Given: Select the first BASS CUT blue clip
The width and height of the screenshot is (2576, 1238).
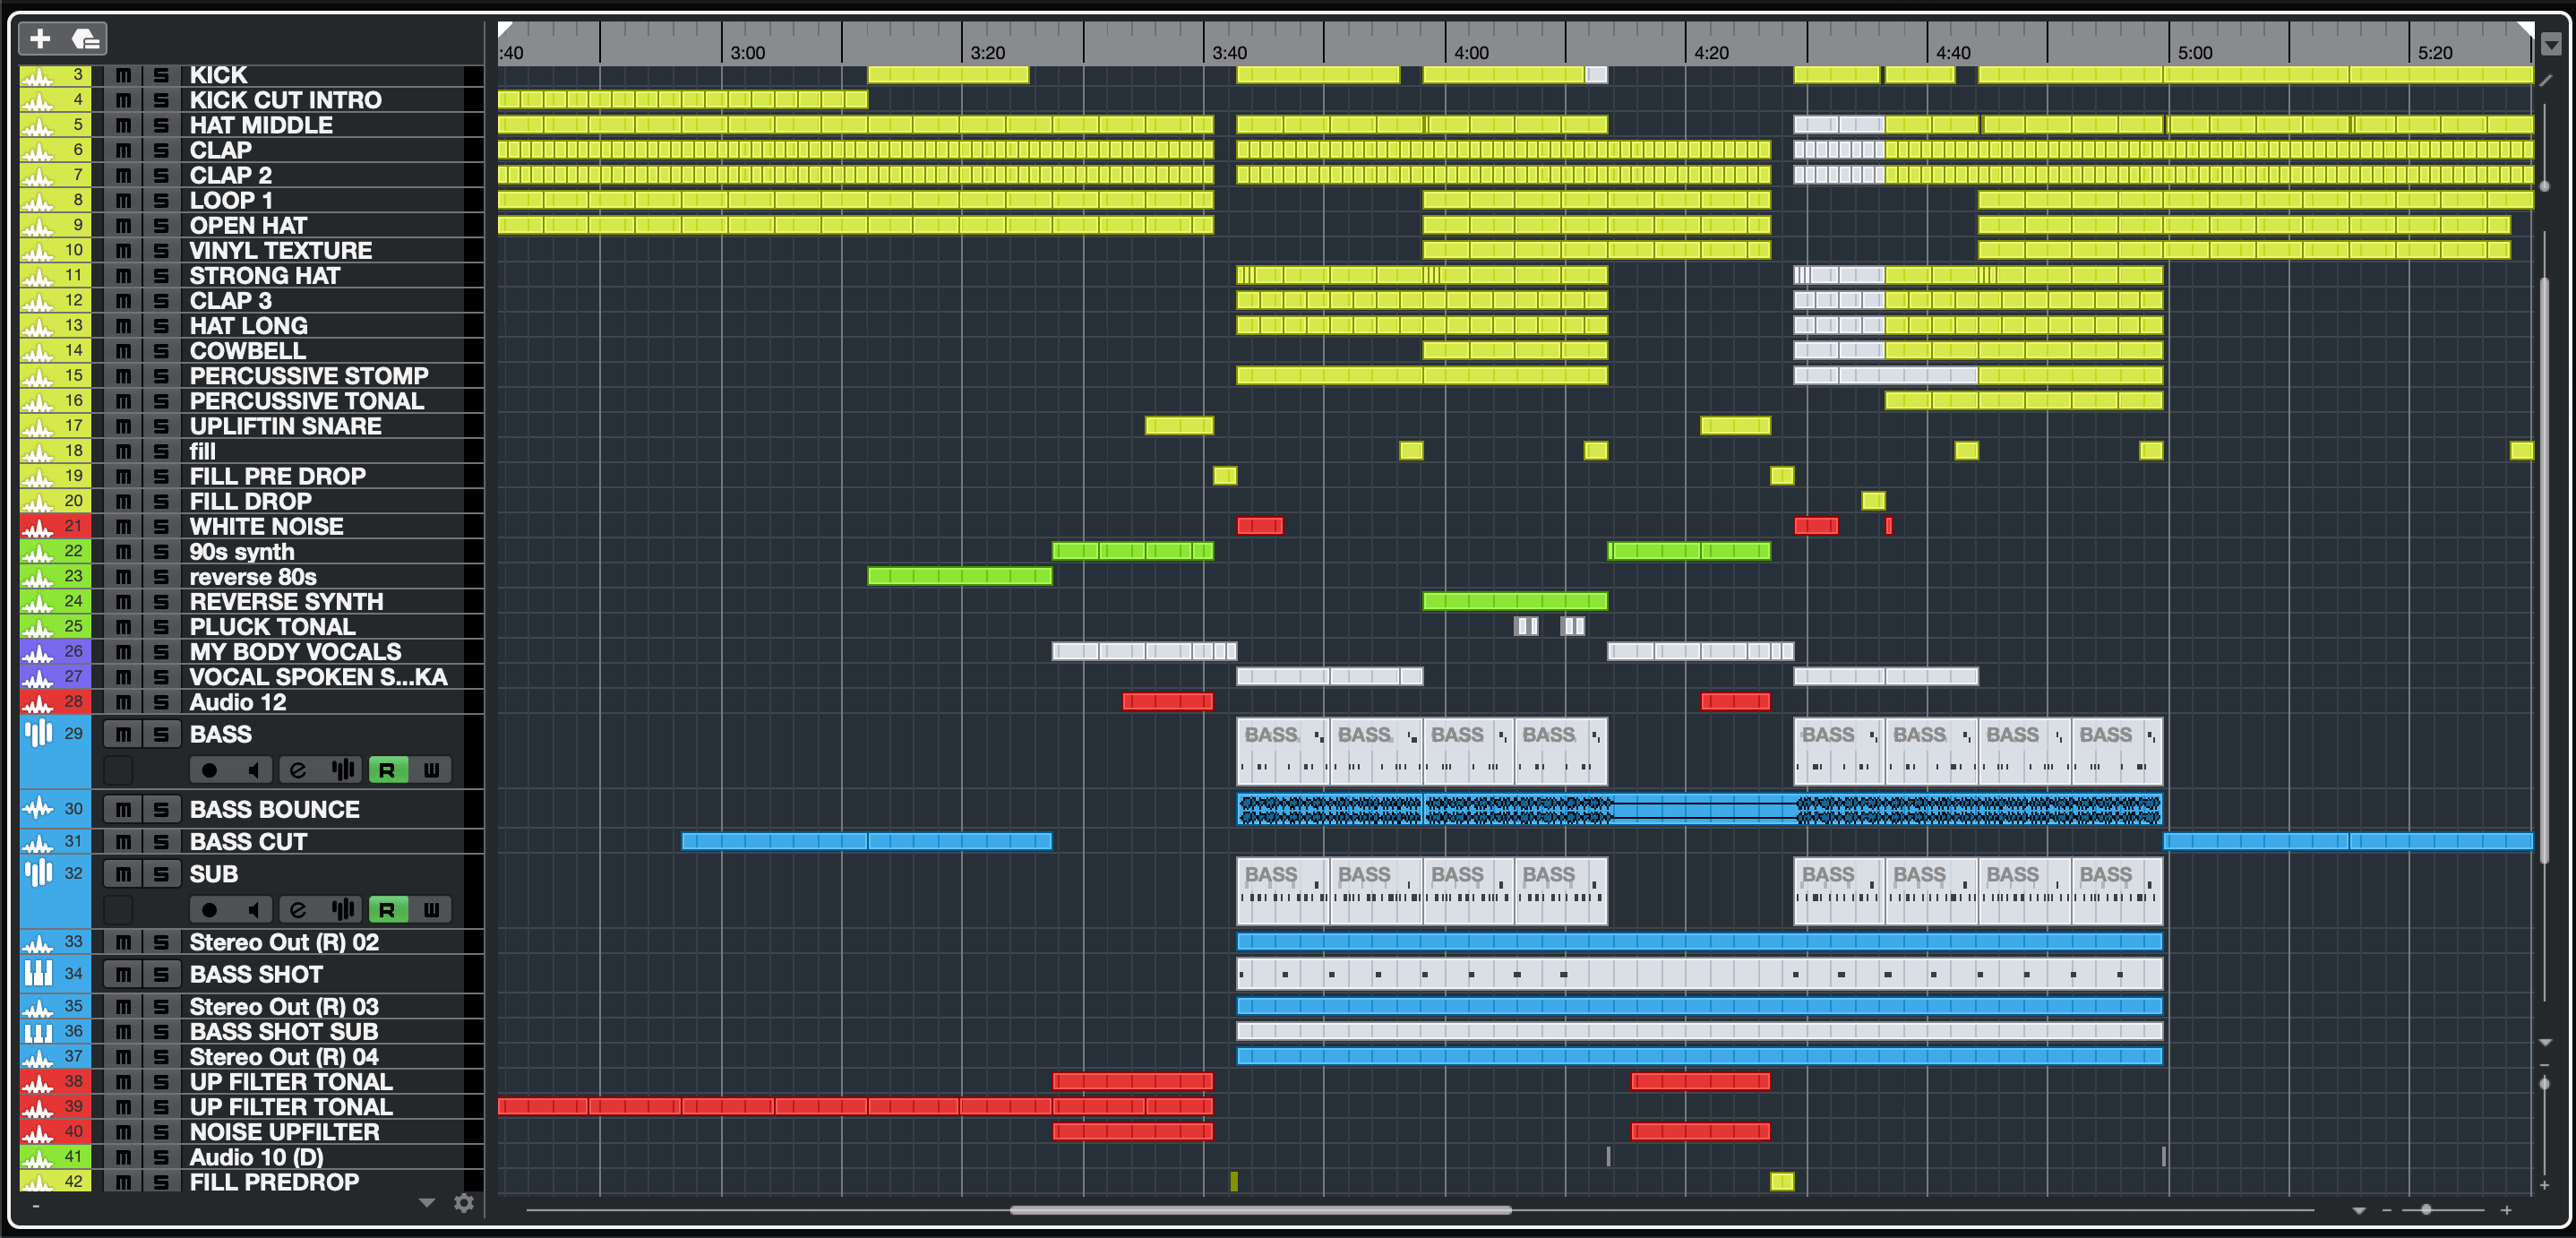Looking at the screenshot, I should pyautogui.click(x=774, y=841).
